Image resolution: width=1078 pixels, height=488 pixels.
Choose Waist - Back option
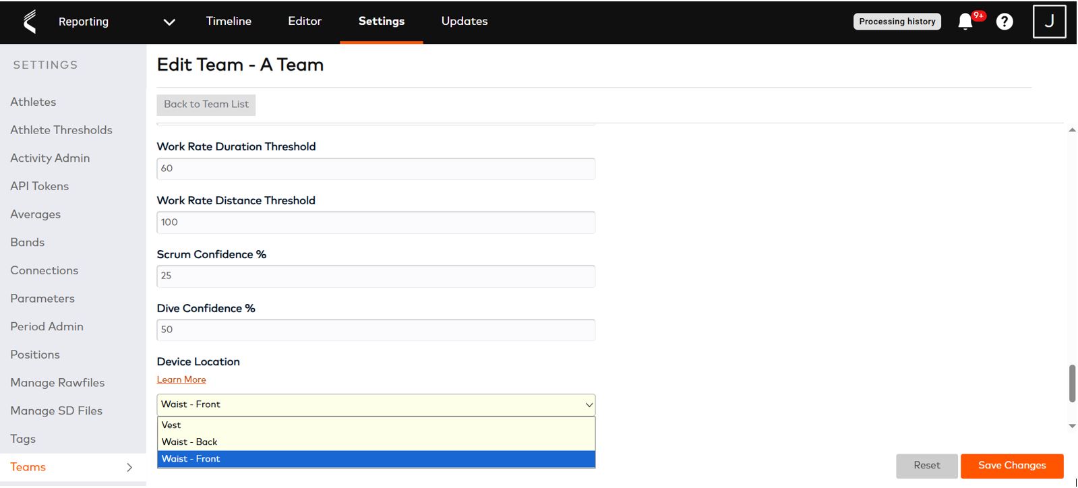click(x=376, y=442)
